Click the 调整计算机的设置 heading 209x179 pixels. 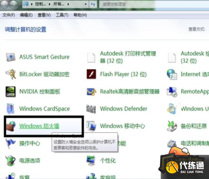26,29
